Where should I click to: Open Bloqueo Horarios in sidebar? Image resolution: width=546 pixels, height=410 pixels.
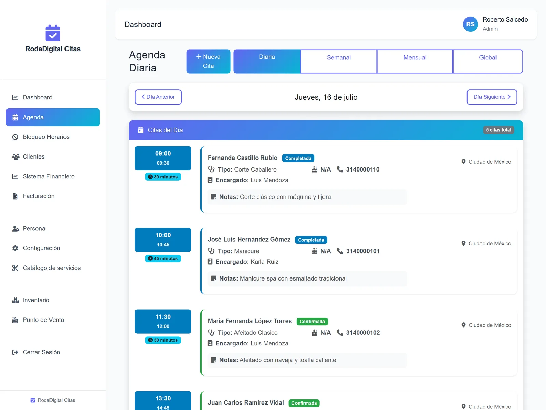click(53, 137)
